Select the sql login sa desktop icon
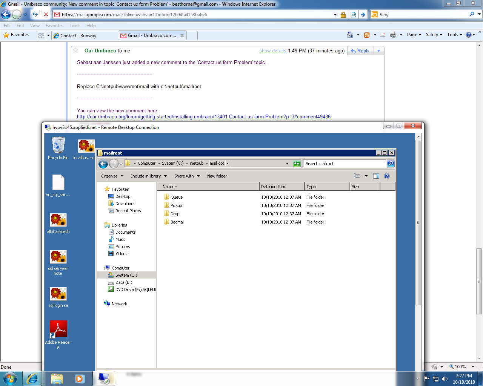Viewport: 483px width, 386px height. pos(58,297)
